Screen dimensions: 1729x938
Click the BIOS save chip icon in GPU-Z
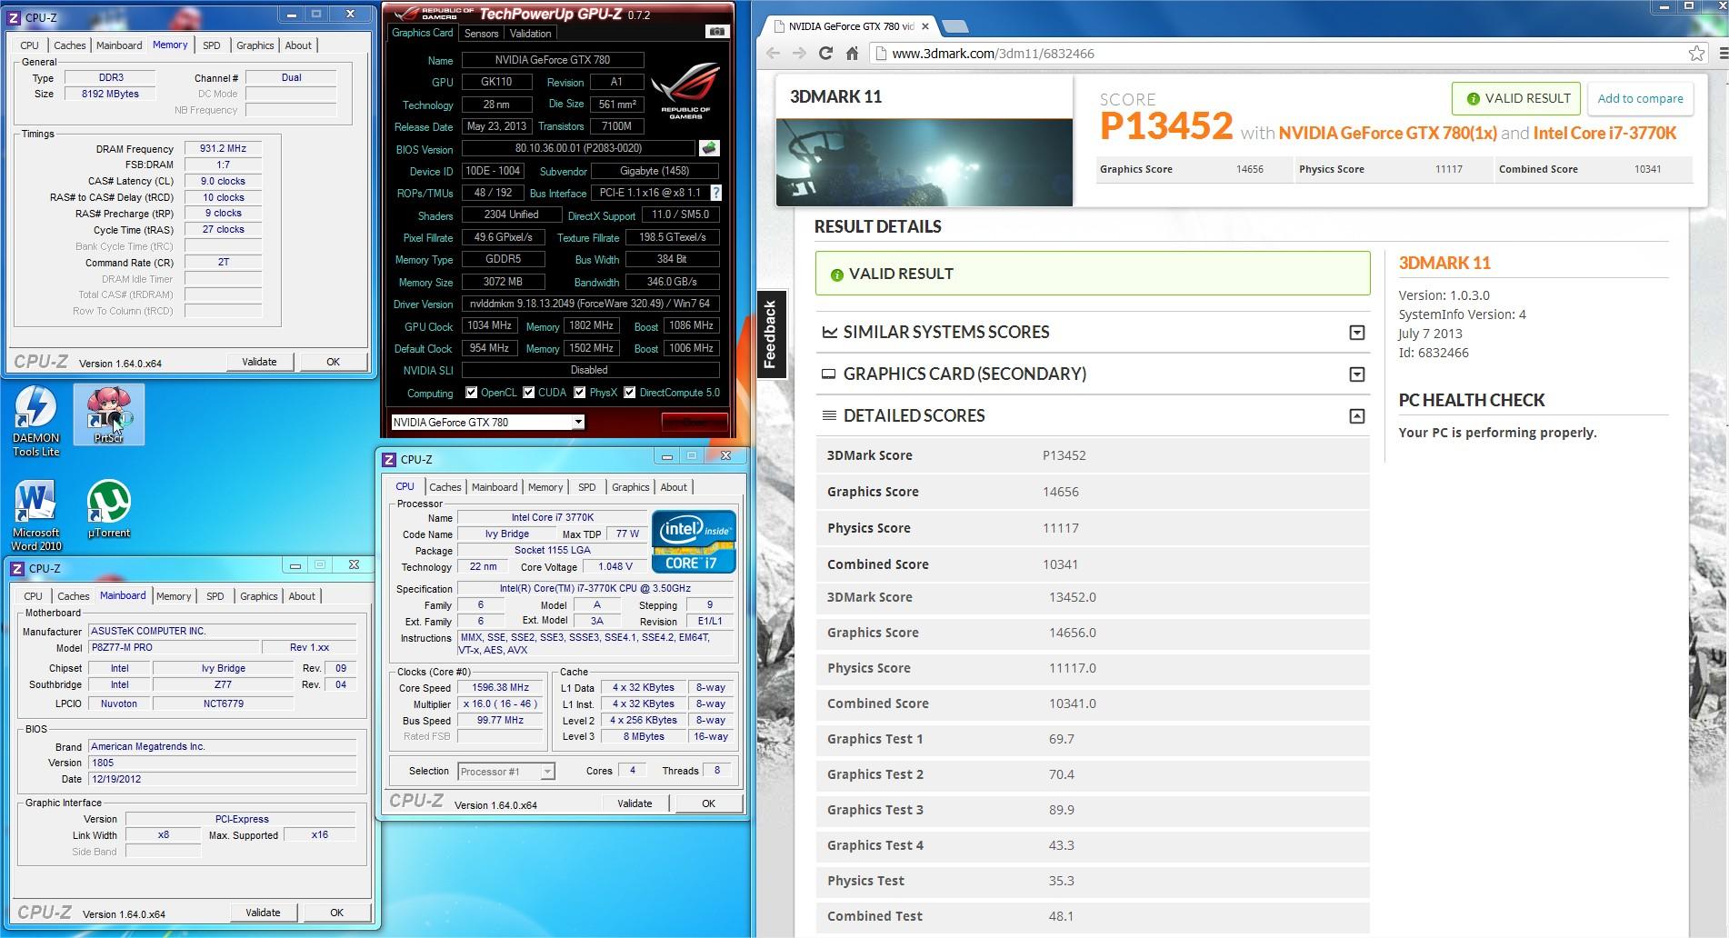point(709,148)
